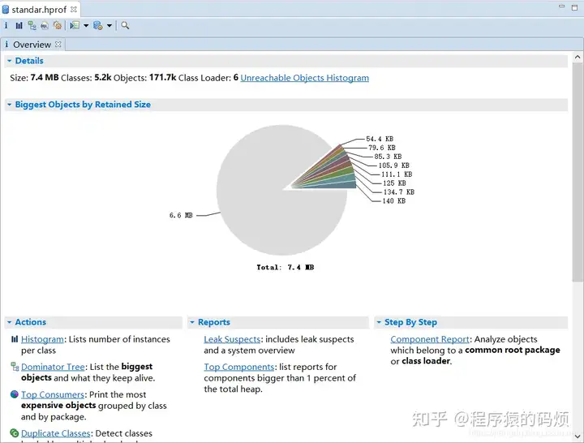The width and height of the screenshot is (584, 443).
Task: Click the 6.6 MB pie chart label
Action: pos(181,215)
